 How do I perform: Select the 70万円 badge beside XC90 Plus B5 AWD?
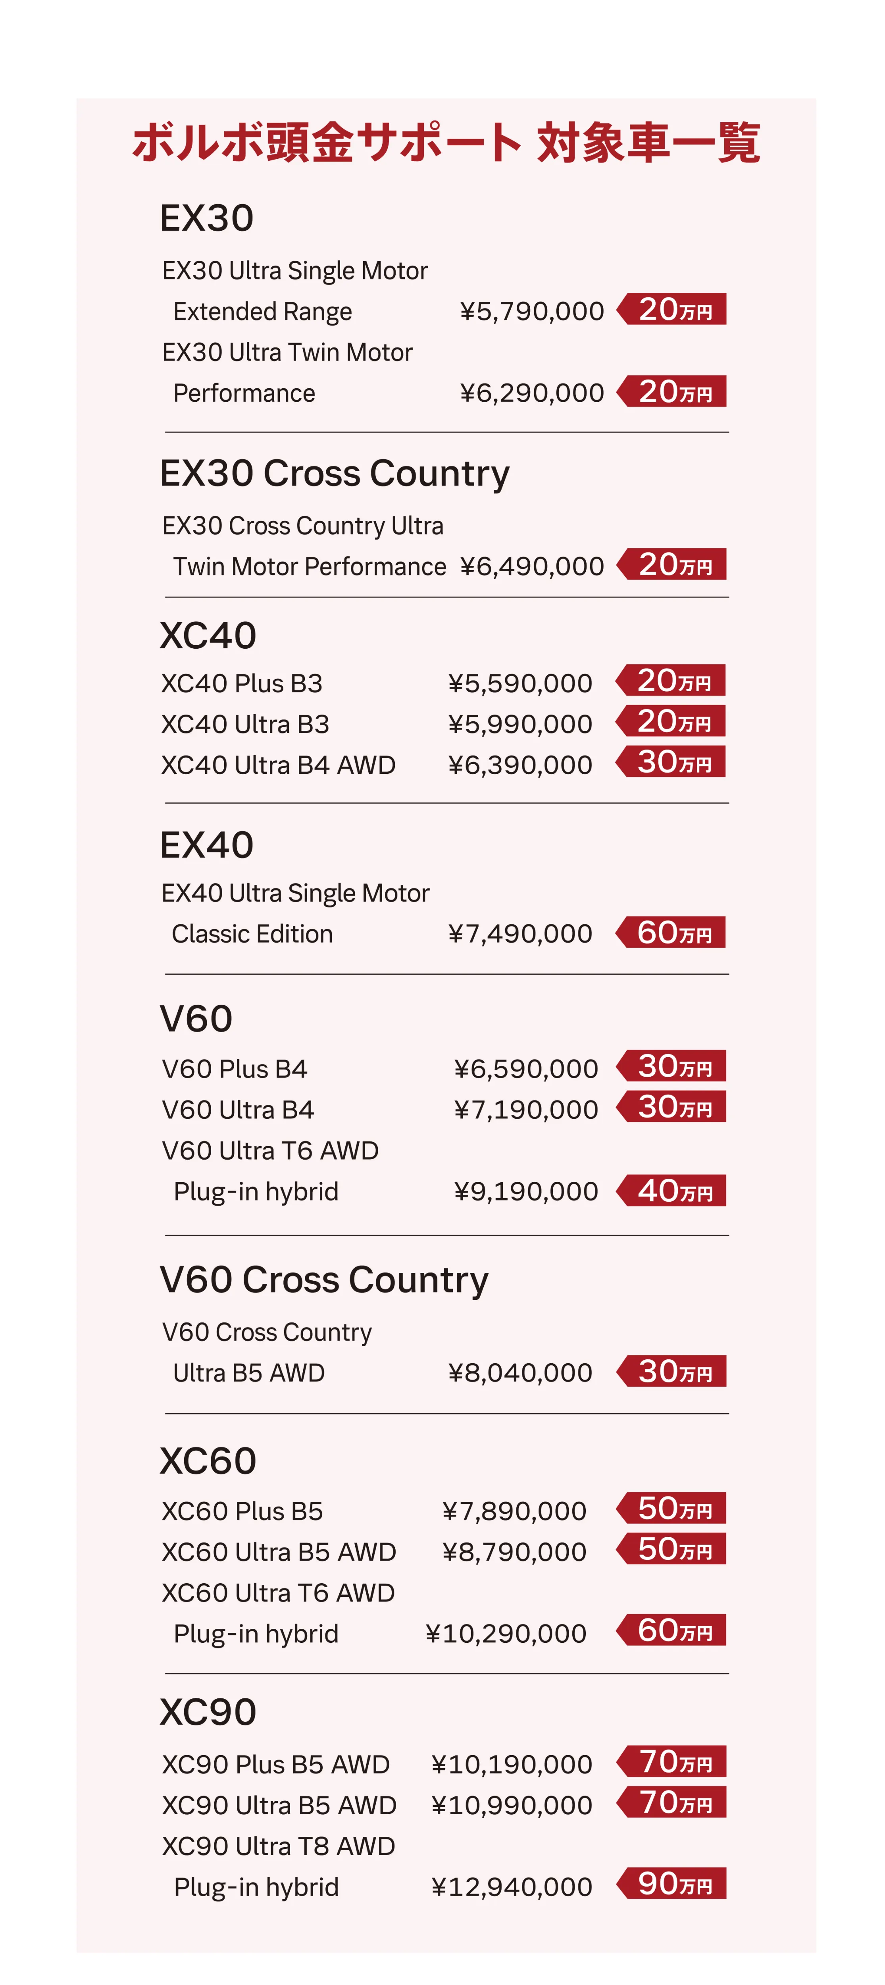pyautogui.click(x=671, y=1761)
